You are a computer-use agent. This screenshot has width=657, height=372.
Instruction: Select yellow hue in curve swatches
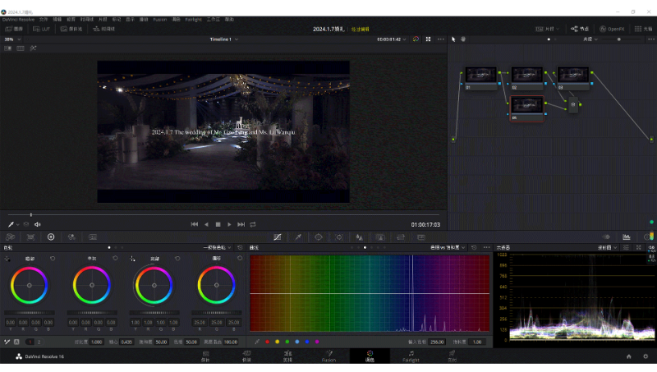(278, 342)
